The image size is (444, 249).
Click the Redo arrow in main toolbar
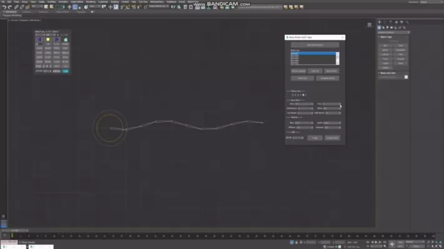click(9, 7)
